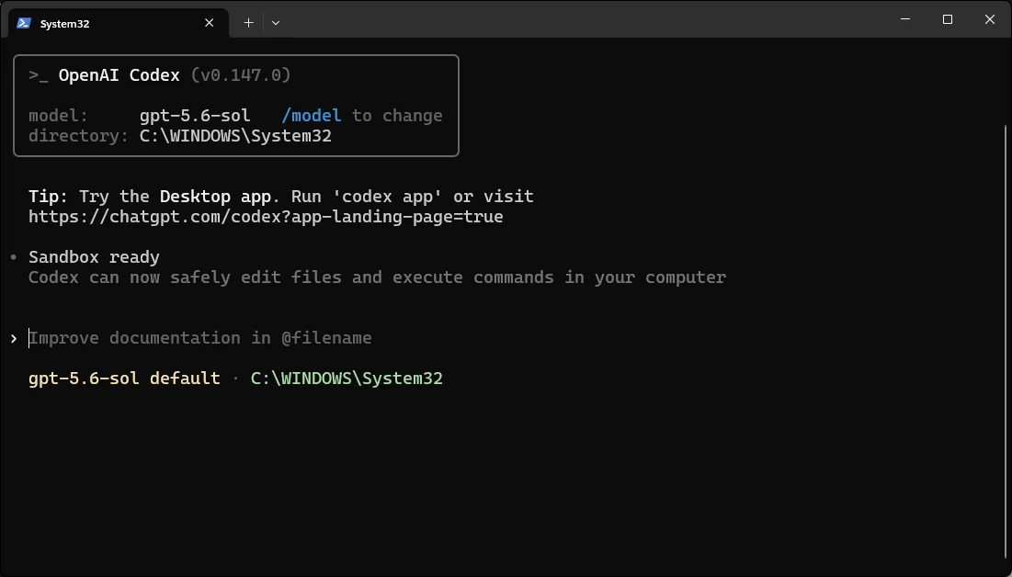1012x577 pixels.
Task: Click the bullet before 'Sandbox ready'
Action: point(14,257)
